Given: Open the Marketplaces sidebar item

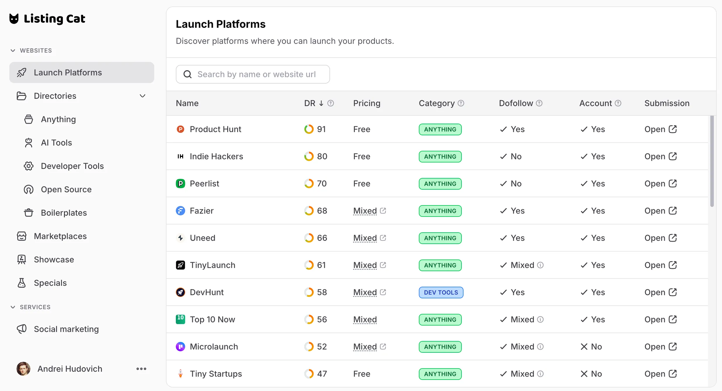Looking at the screenshot, I should [x=60, y=236].
